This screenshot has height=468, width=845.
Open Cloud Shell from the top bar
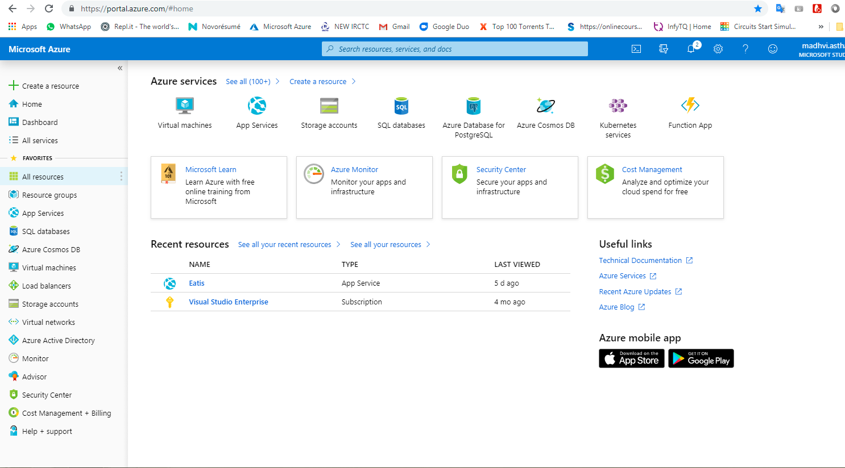pyautogui.click(x=636, y=49)
